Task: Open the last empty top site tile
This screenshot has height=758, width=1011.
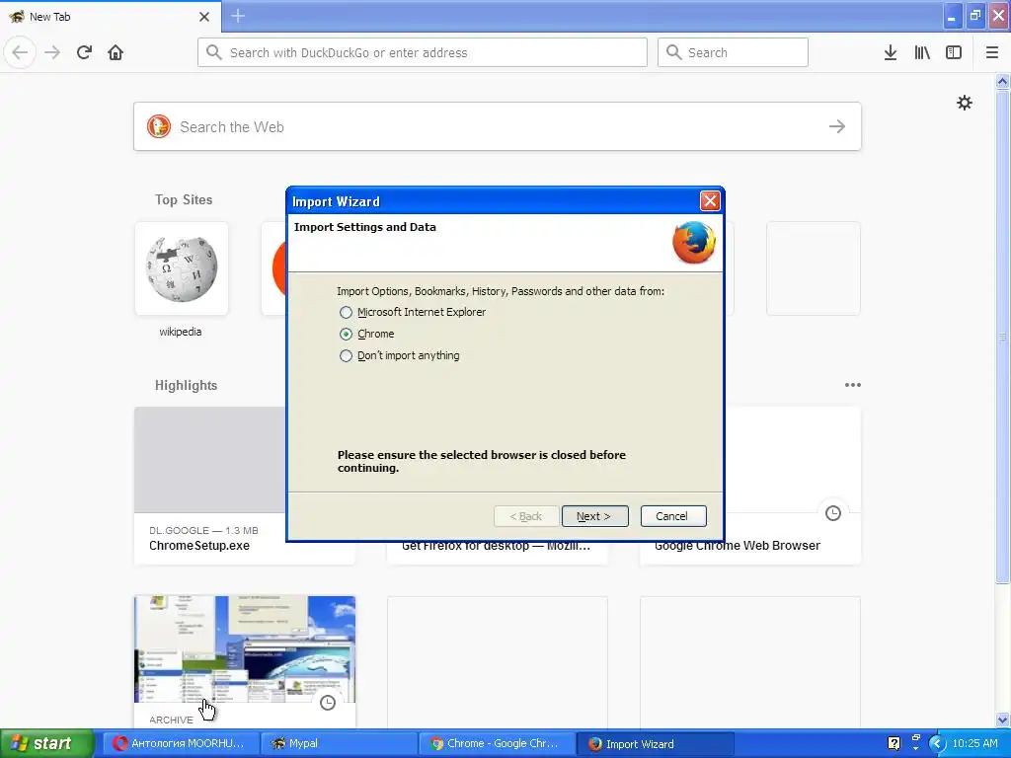Action: coord(814,268)
